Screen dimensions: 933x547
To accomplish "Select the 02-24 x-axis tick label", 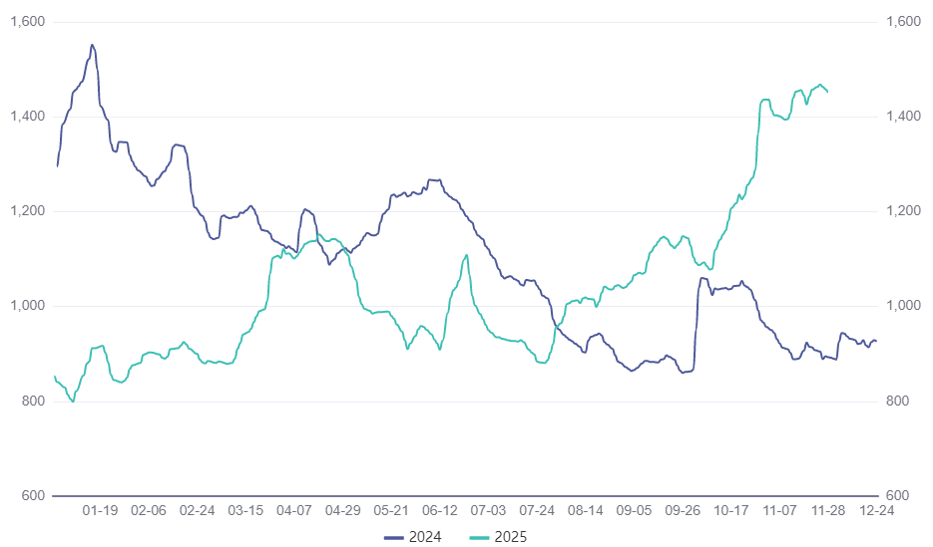I will (198, 510).
